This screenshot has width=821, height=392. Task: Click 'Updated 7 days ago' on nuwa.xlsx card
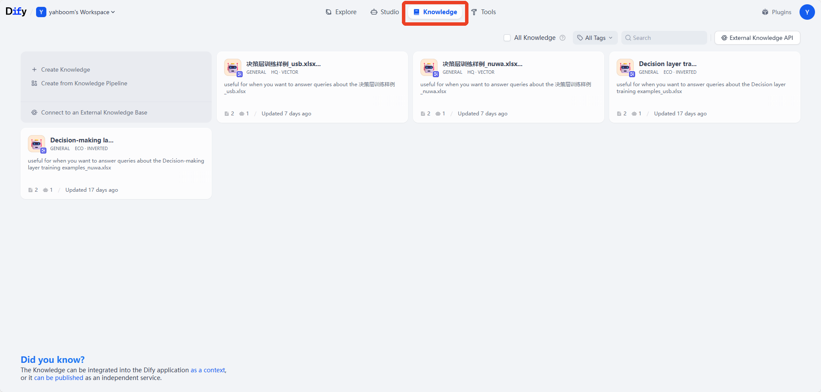[x=483, y=114]
